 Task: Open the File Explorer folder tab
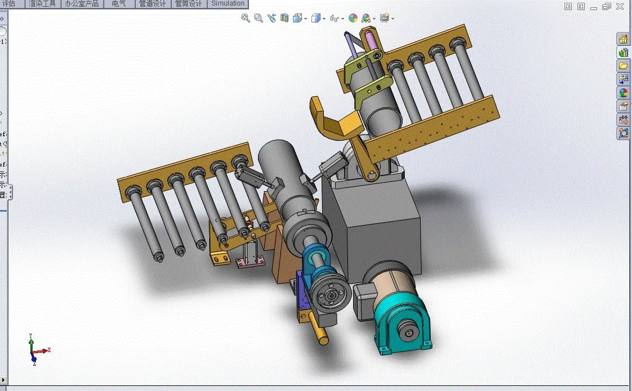tap(623, 66)
